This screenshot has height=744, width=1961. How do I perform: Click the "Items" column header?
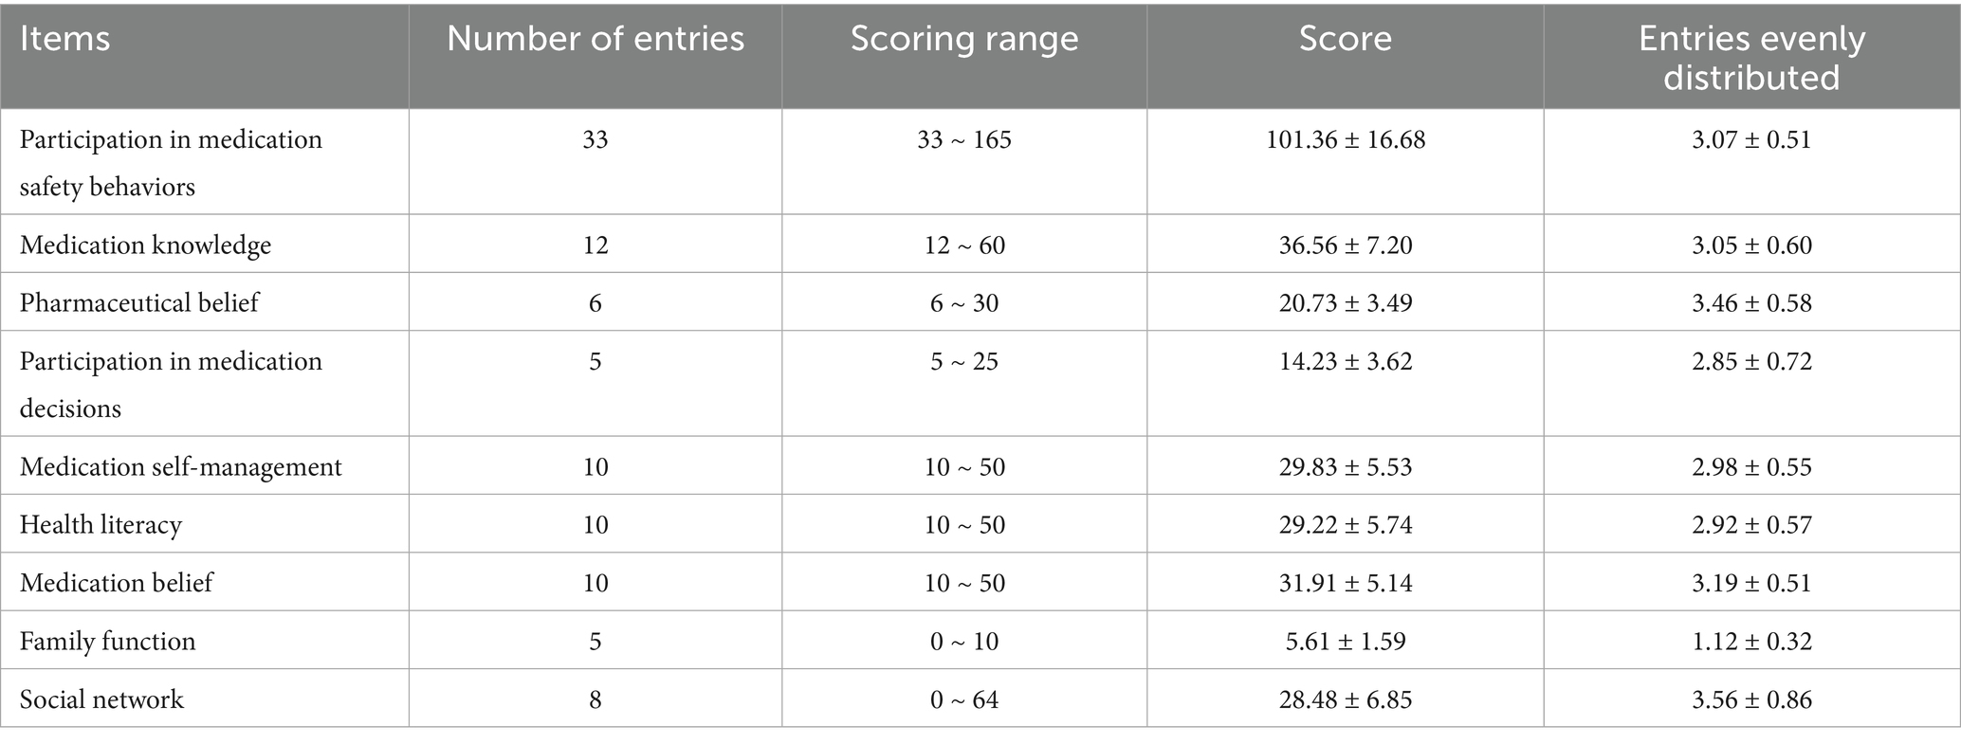pos(65,40)
